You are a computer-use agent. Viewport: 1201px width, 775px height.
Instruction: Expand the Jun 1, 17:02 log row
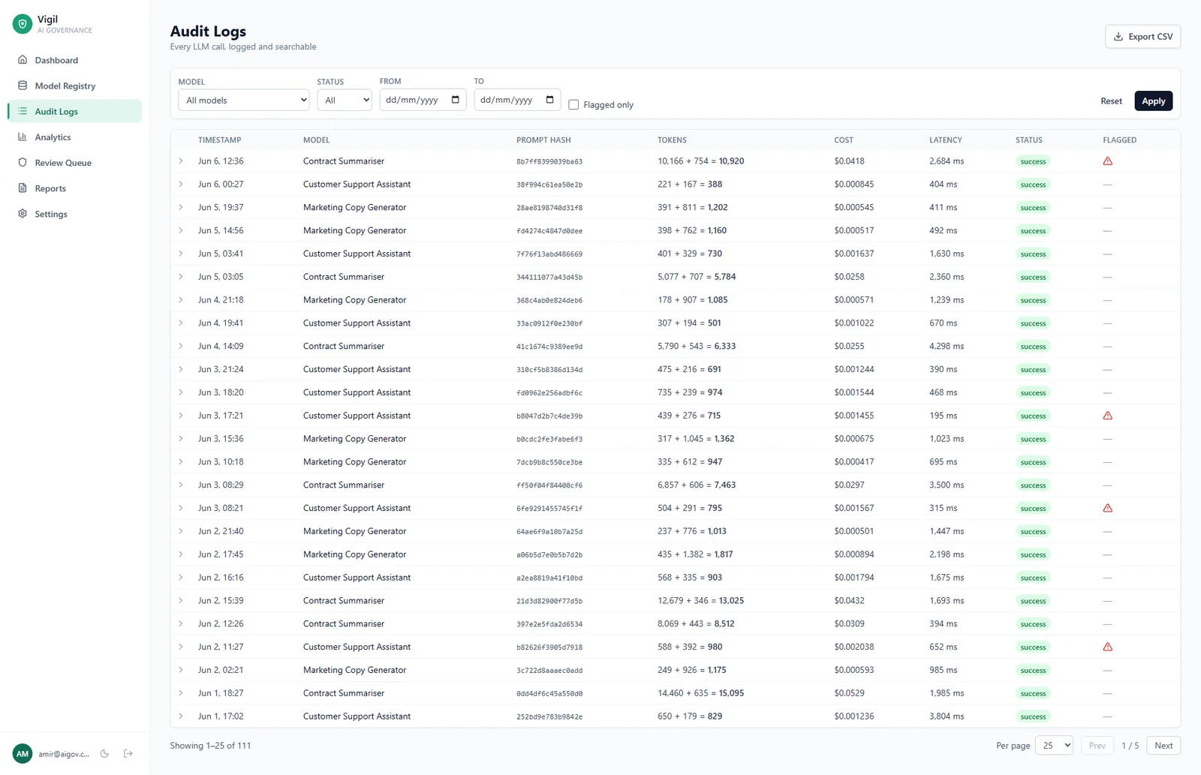[x=181, y=716]
